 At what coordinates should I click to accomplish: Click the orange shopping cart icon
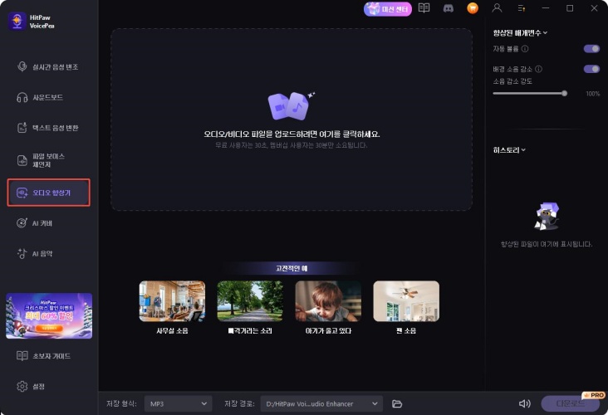tap(473, 8)
